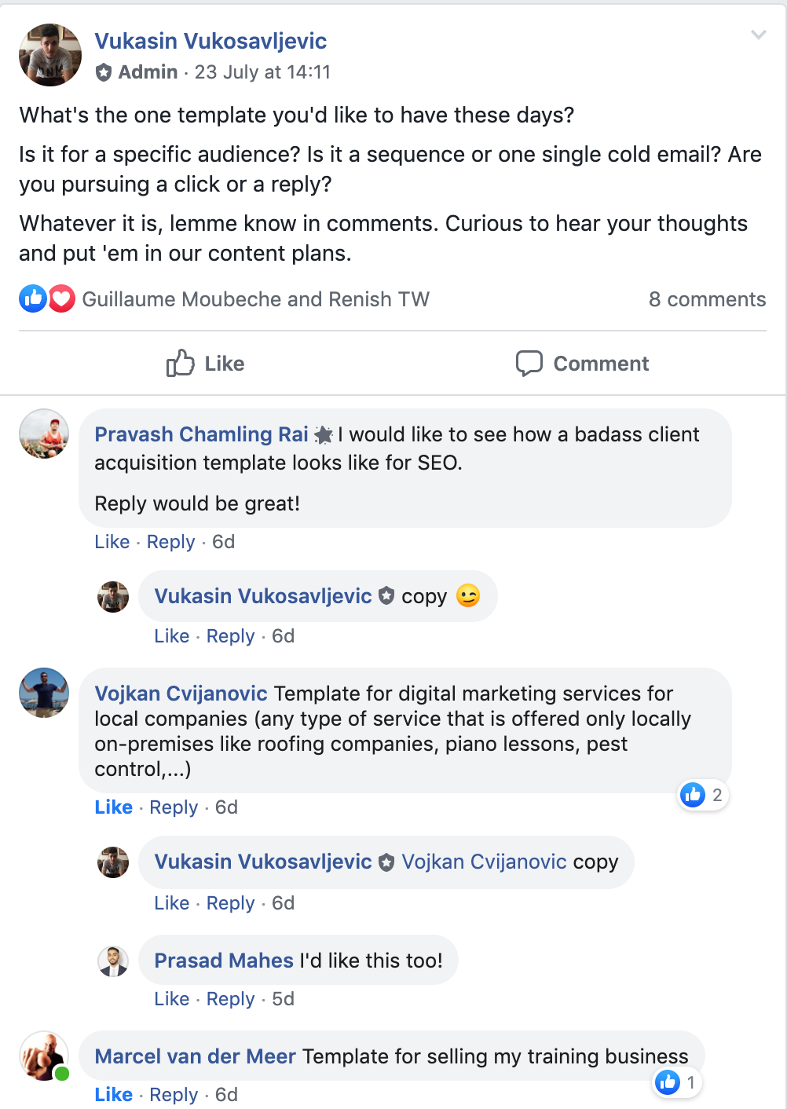Open the post reactions like icon
Screen dimensions: 787x1109
pyautogui.click(x=32, y=299)
